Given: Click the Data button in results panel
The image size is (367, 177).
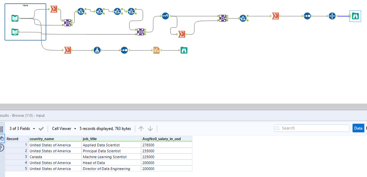Looking at the screenshot, I should [x=358, y=128].
